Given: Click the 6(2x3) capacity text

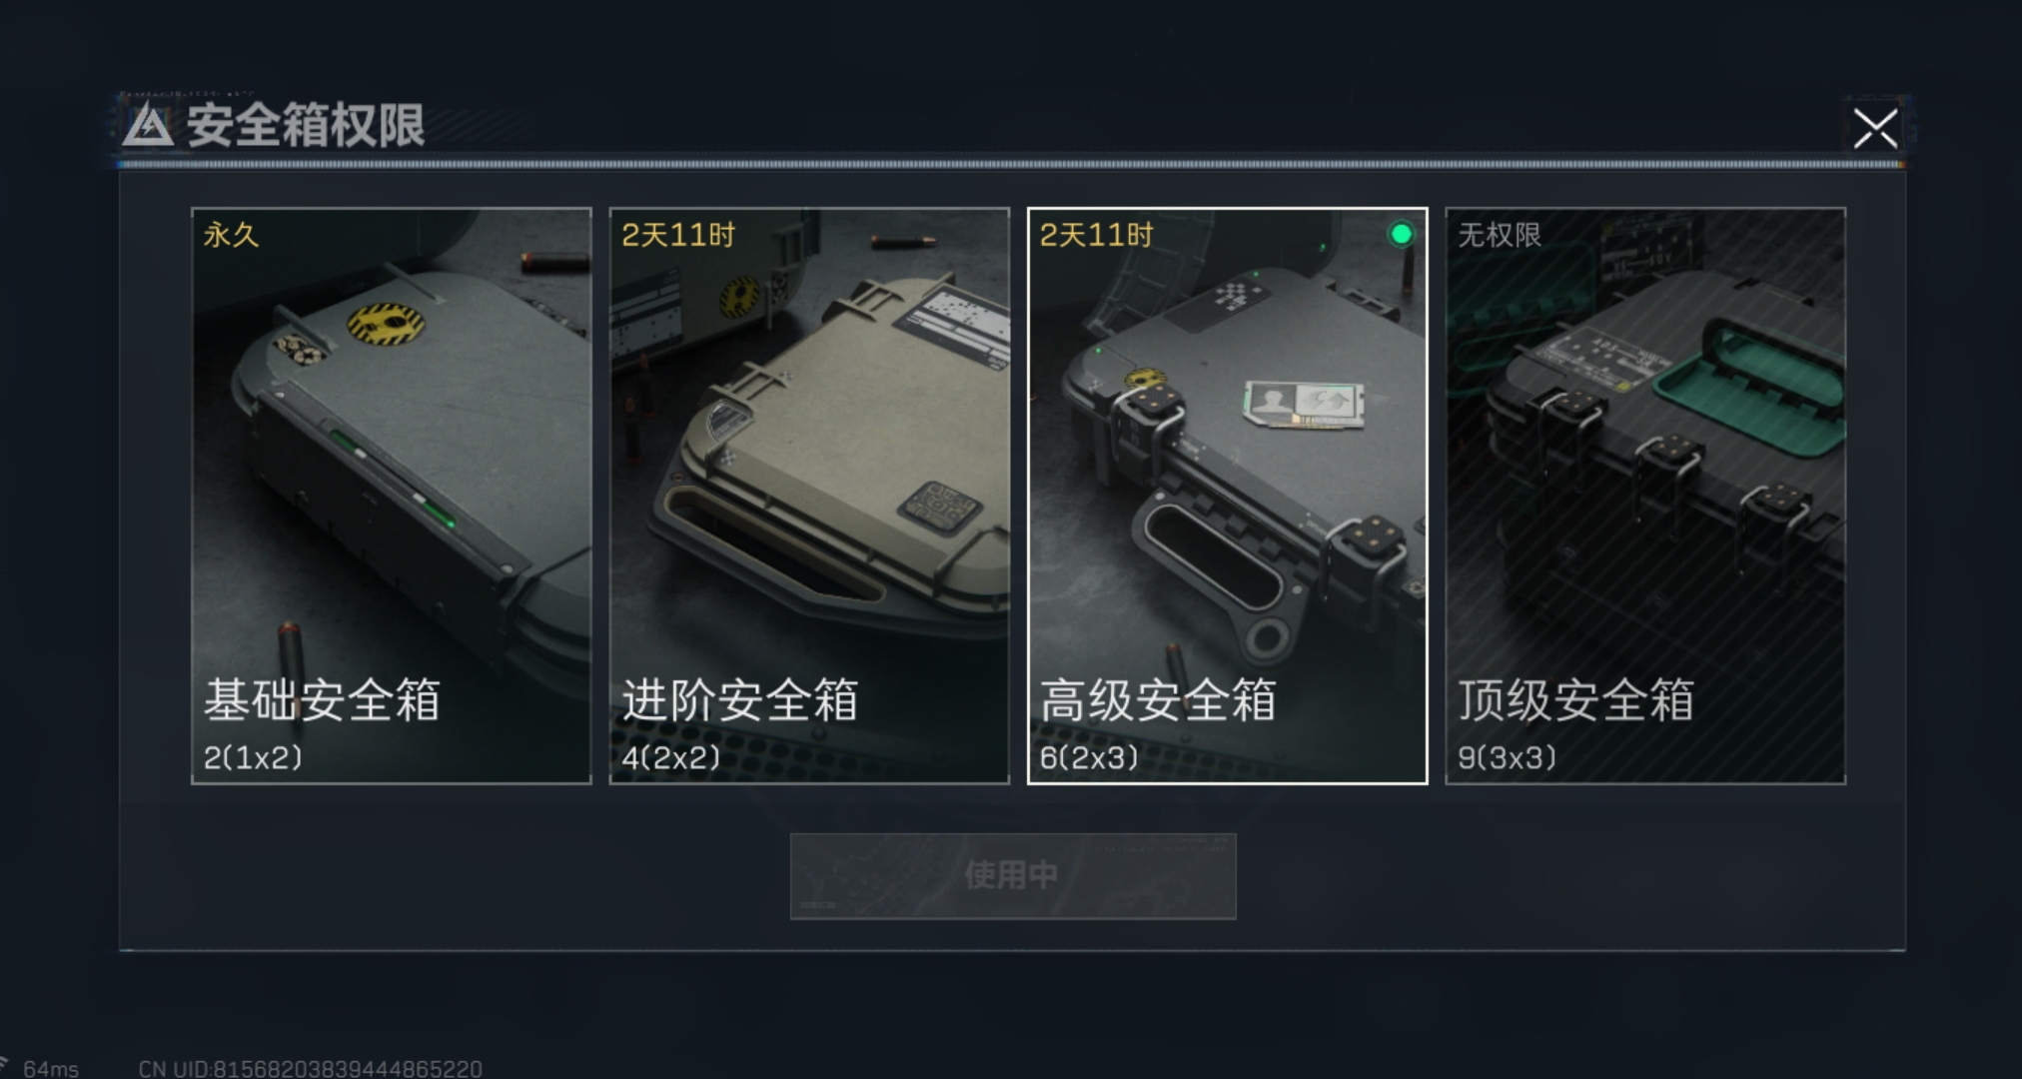Looking at the screenshot, I should (x=1089, y=757).
